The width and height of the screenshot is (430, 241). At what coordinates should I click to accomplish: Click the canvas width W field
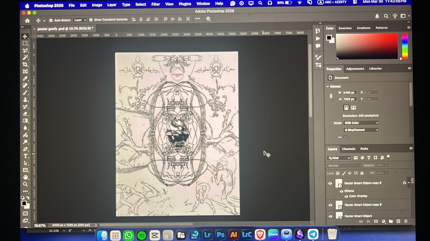350,92
